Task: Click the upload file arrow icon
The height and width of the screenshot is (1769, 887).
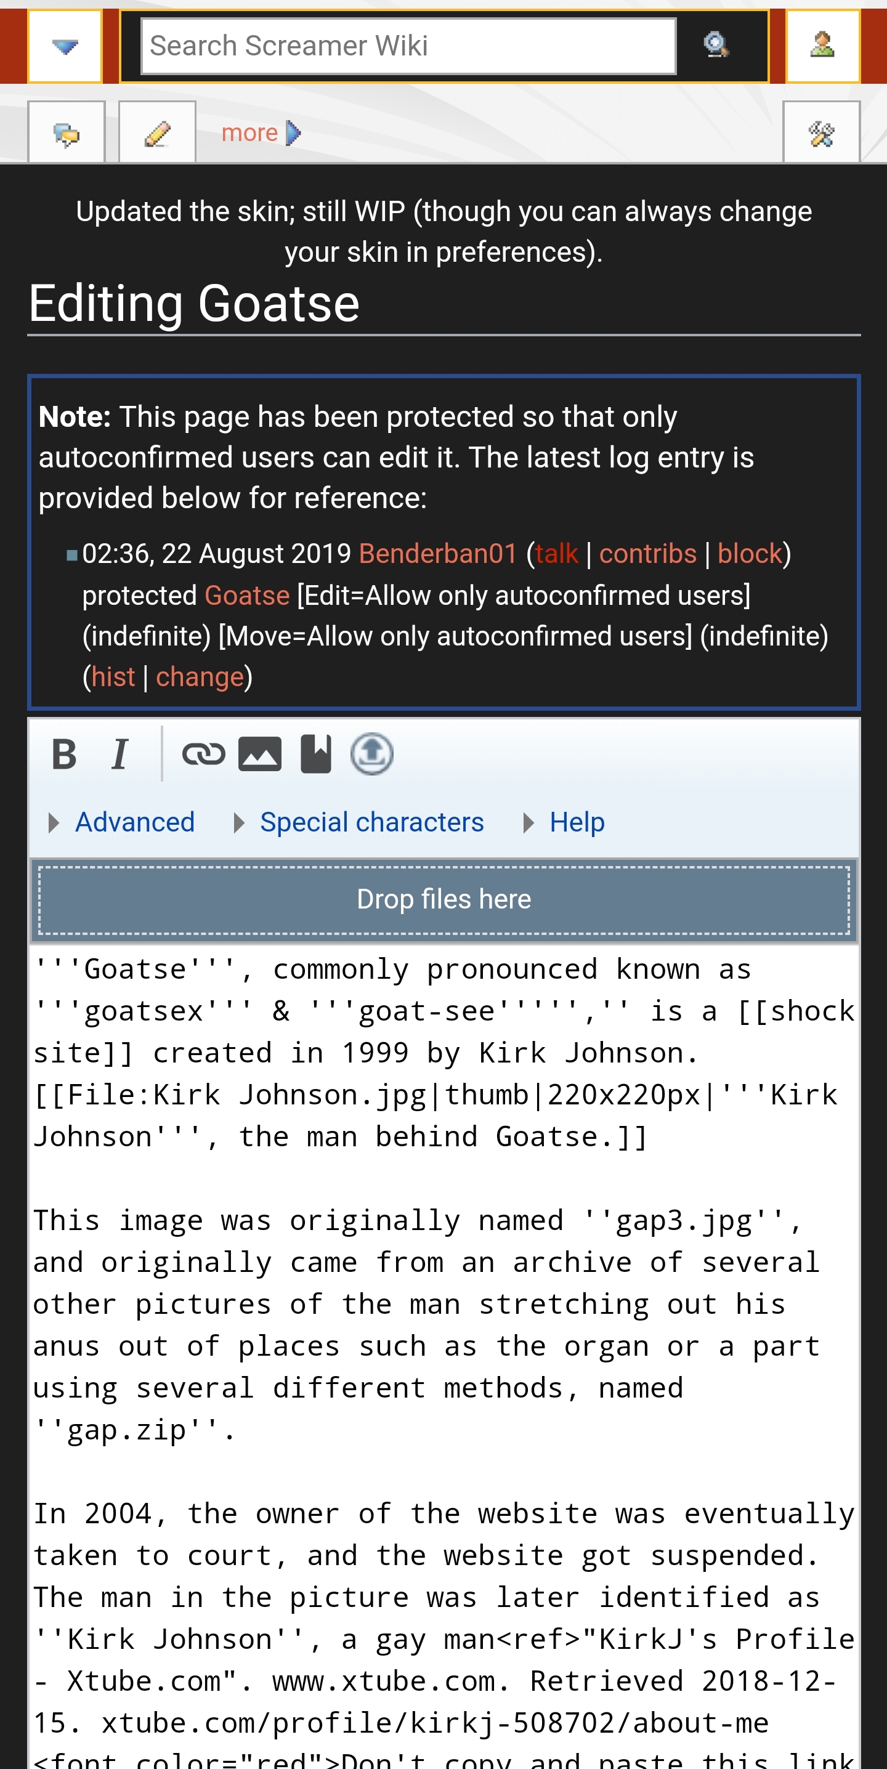Action: (x=371, y=754)
